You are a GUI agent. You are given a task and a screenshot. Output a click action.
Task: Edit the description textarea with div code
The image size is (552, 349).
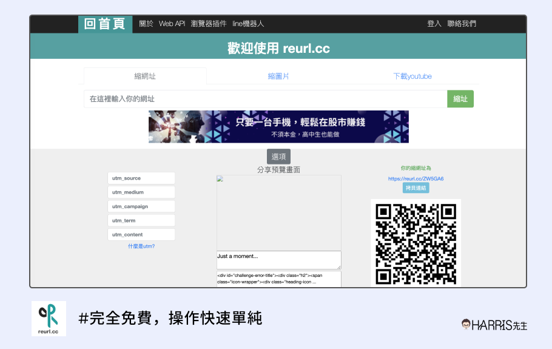[x=279, y=279]
